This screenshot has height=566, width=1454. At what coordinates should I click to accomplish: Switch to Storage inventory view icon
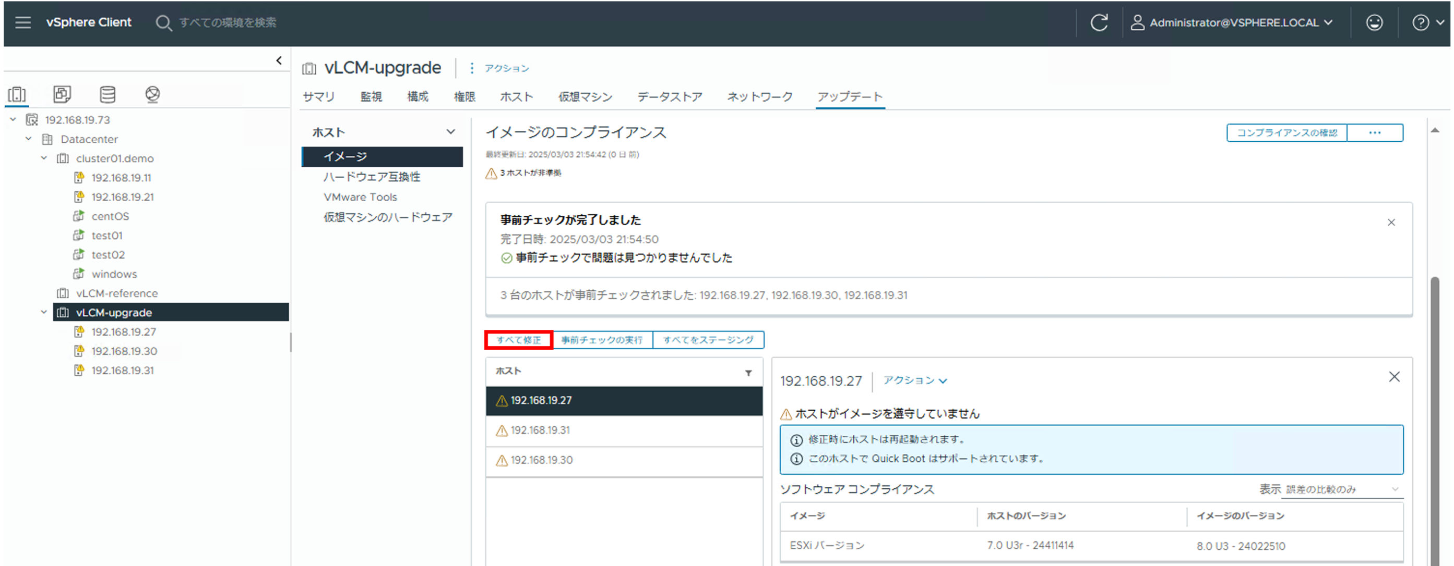click(x=107, y=94)
